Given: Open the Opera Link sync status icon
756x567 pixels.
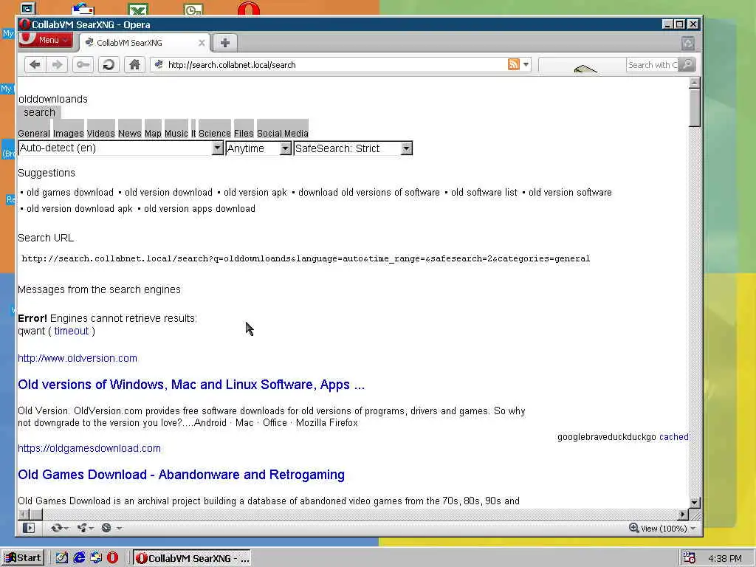Looking at the screenshot, I should click(59, 528).
